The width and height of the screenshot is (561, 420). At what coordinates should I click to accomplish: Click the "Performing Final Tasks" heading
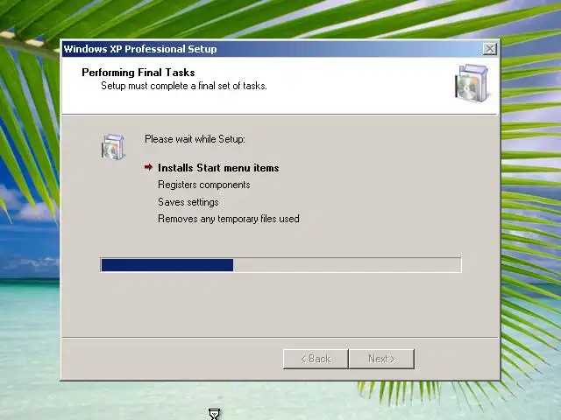tap(138, 73)
